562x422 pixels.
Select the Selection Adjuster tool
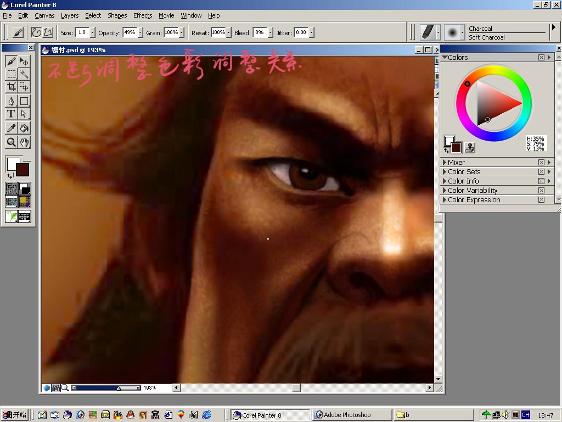click(24, 87)
